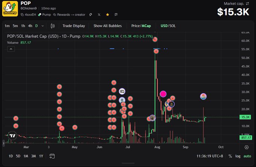
Task: Toggle USD/SOL currency
Action: point(168,26)
